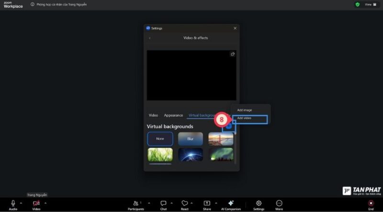Image resolution: width=383 pixels, height=212 pixels.
Task: Click the Share screen icon
Action: tap(207, 203)
